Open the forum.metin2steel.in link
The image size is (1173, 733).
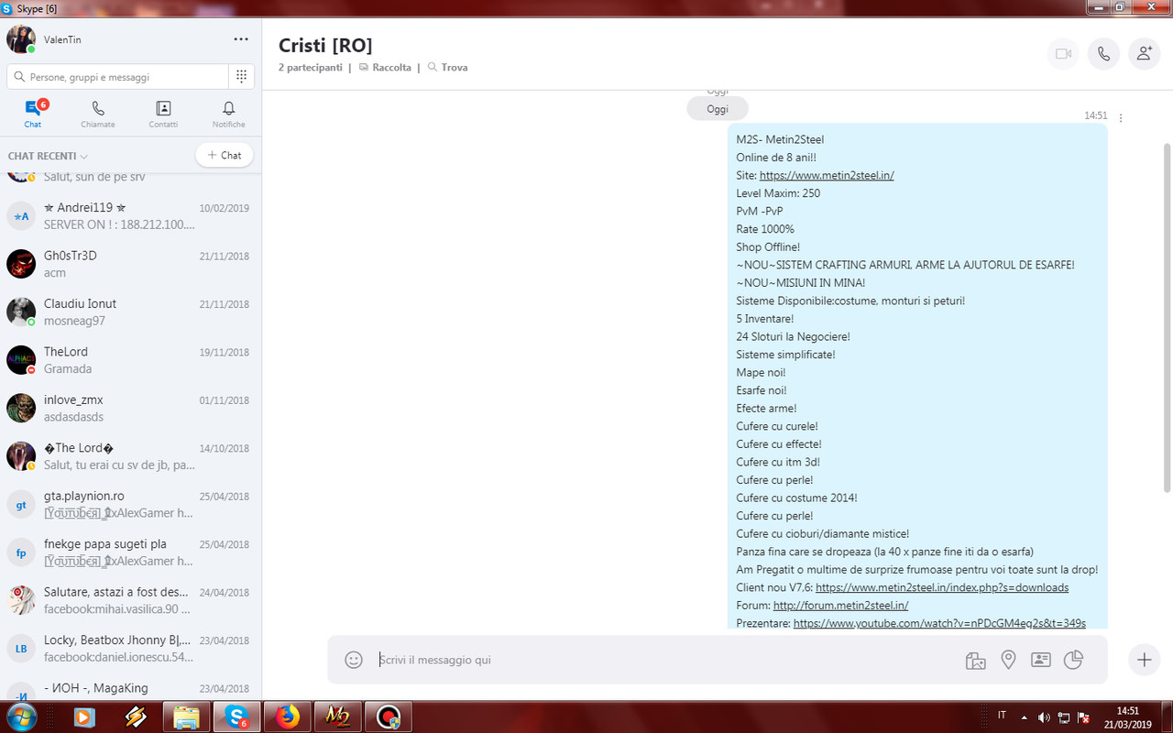(841, 606)
